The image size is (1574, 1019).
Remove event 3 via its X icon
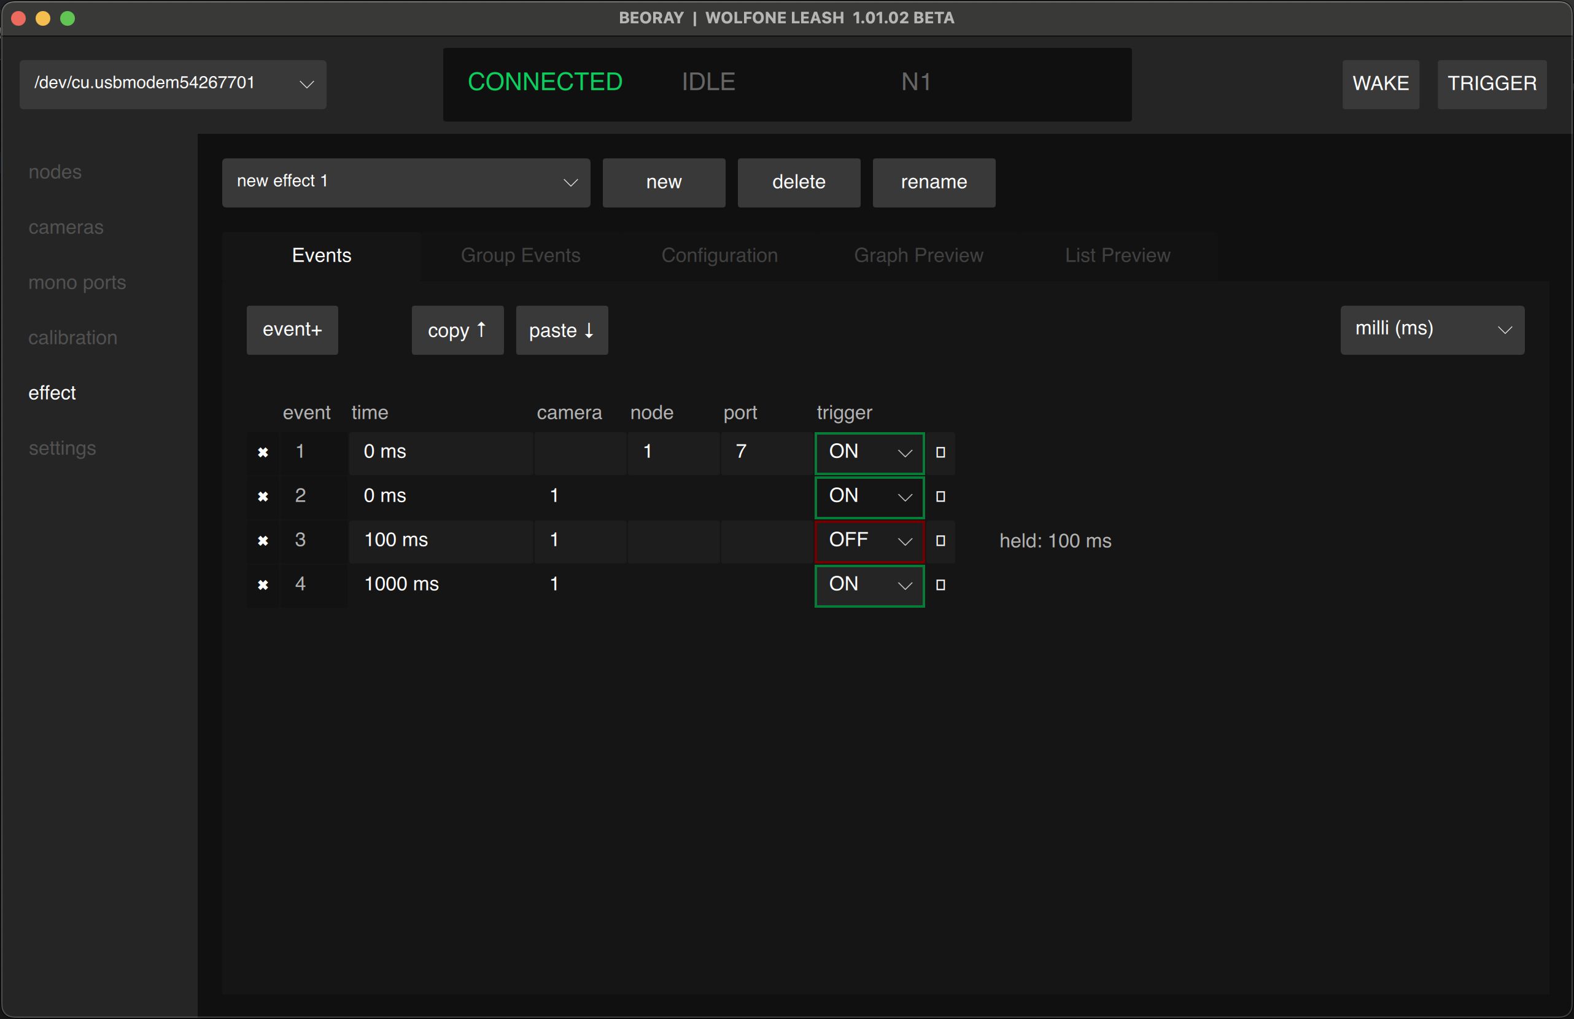click(263, 541)
